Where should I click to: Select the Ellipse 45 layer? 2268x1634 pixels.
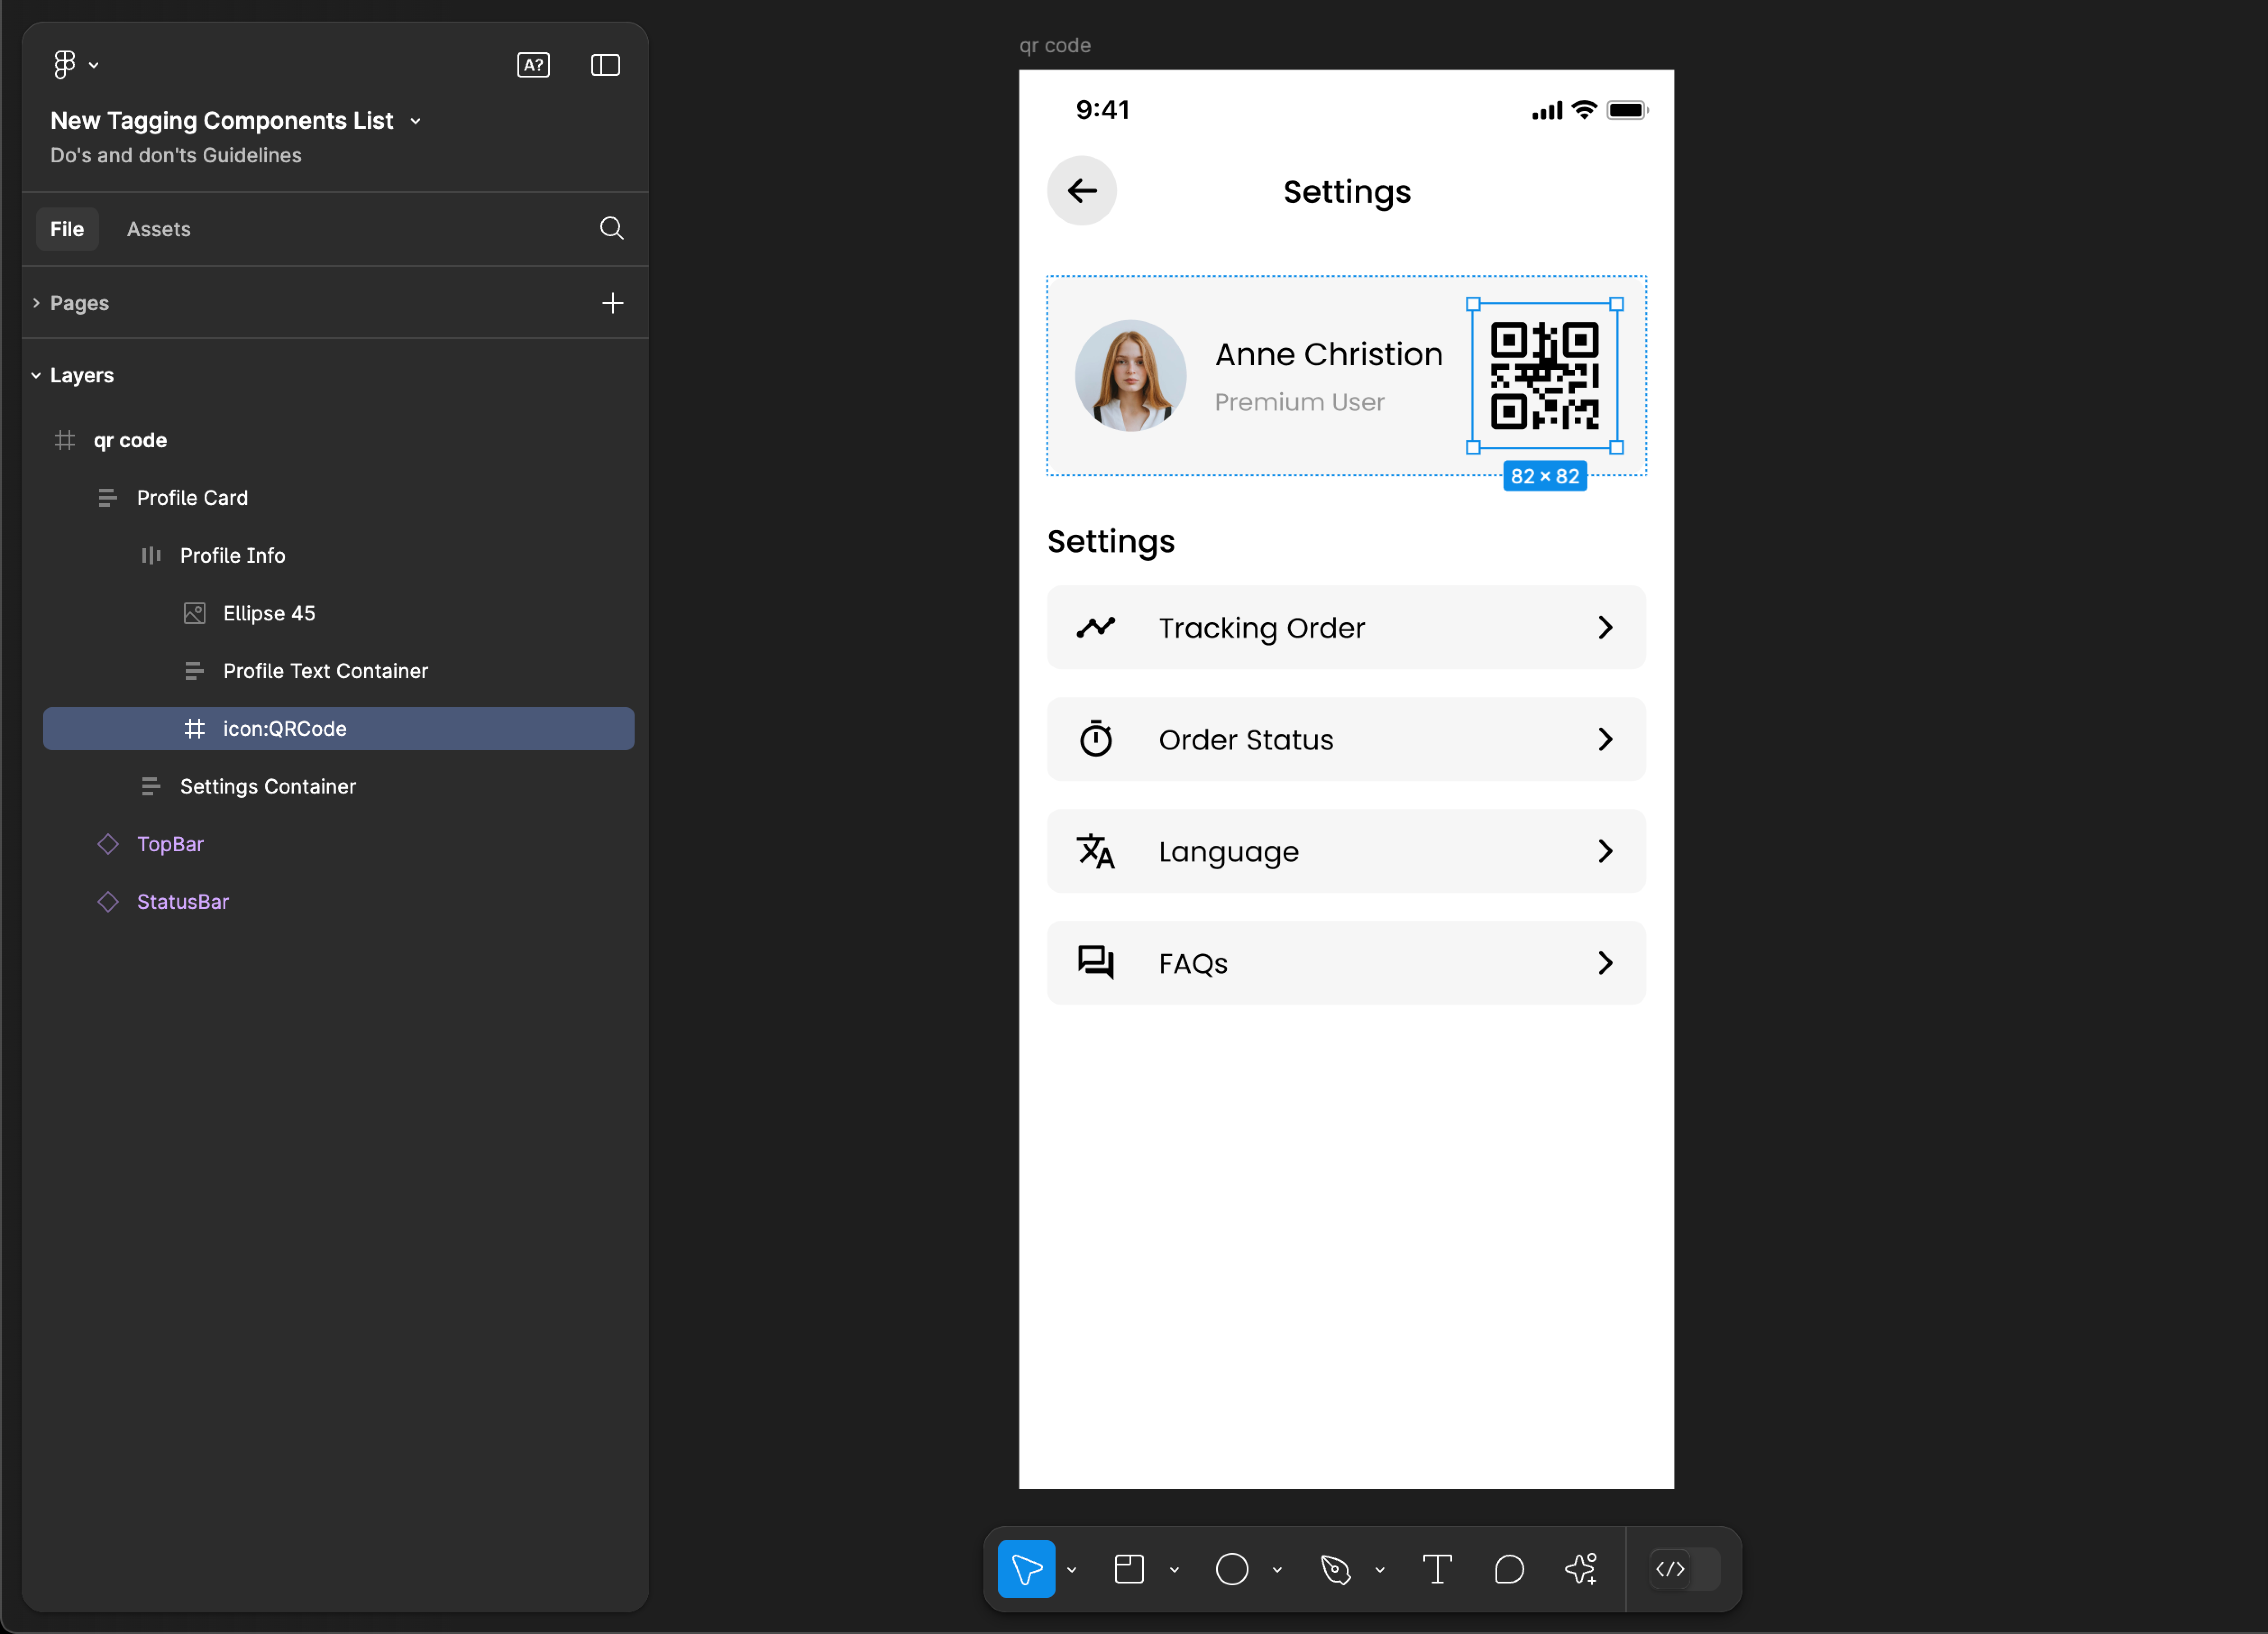coord(338,612)
